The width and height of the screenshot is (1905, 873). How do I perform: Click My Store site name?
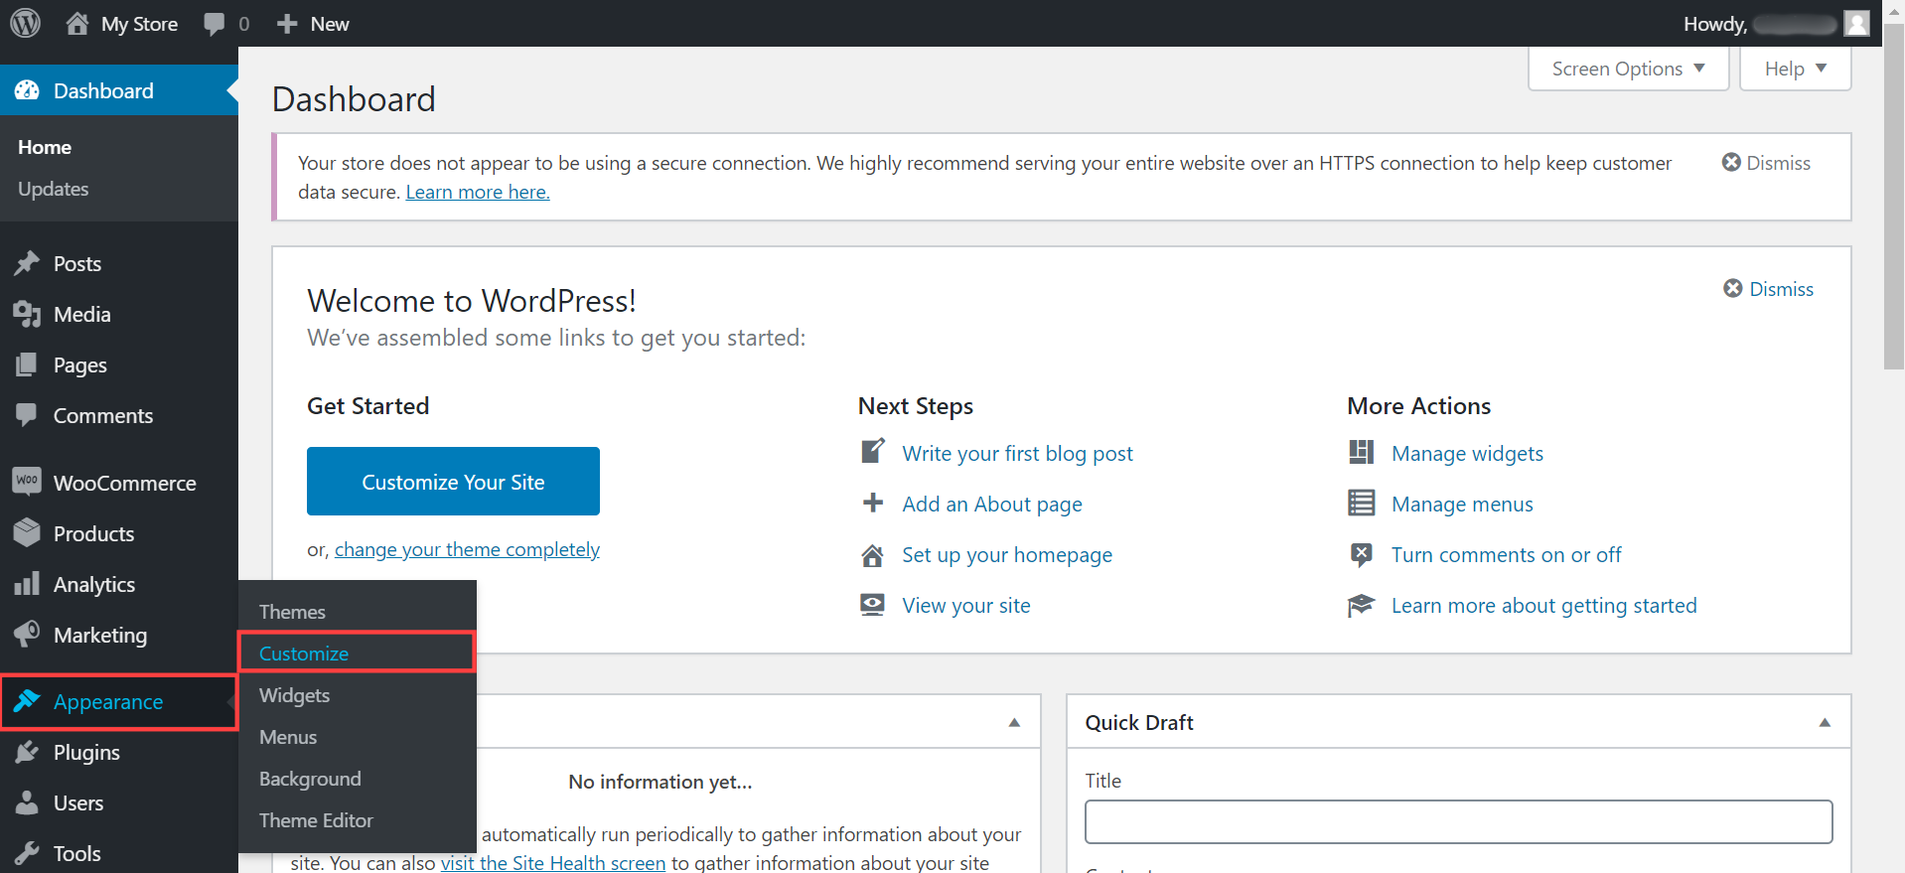pos(139,24)
